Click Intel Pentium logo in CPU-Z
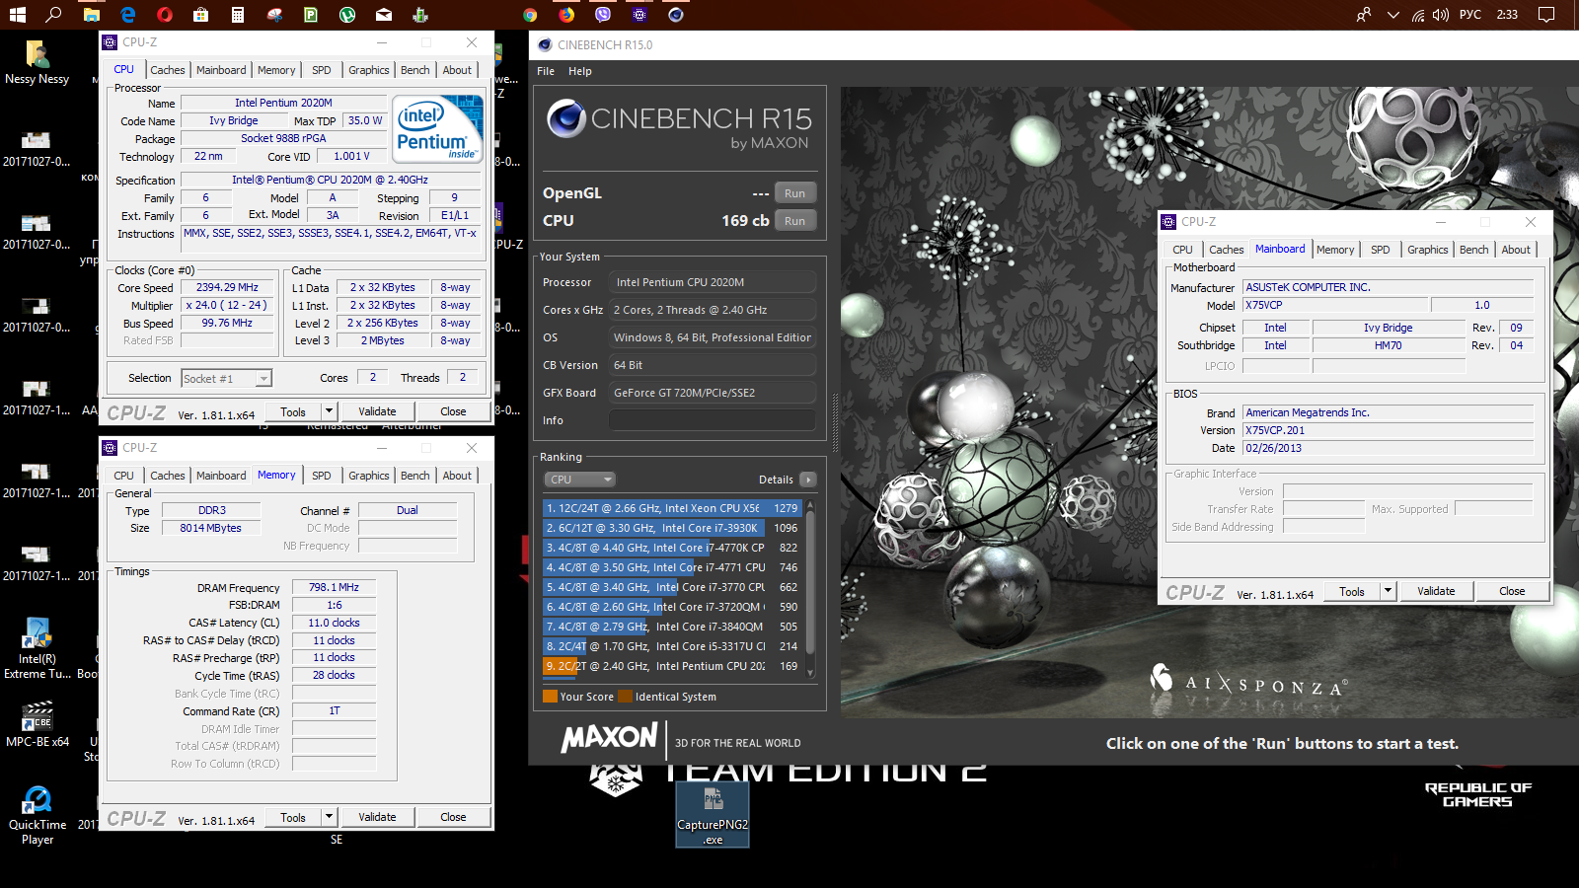1579x888 pixels. 437,128
